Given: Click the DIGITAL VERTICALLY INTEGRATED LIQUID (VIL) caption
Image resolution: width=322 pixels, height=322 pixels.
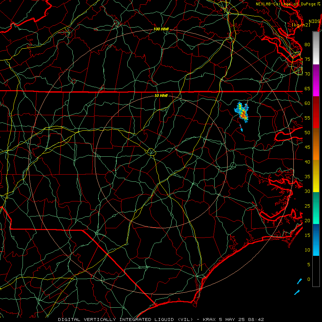Looking at the screenshot, I should coord(126,319).
